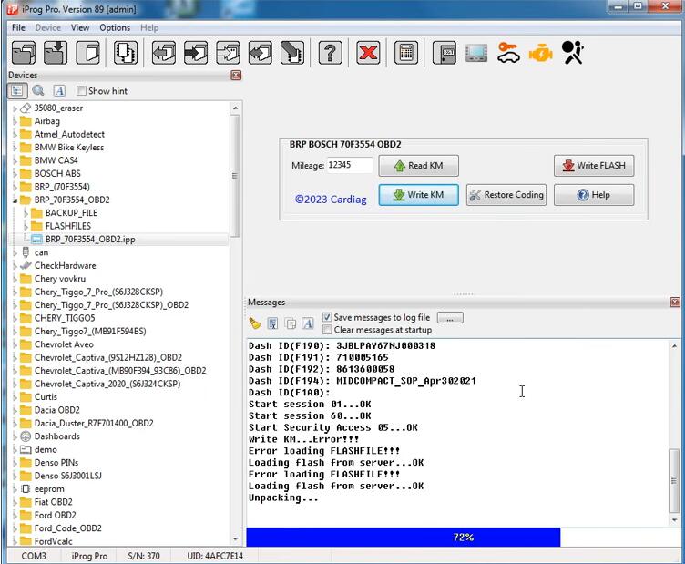Screen dimensions: 685x564
Task: Click the red X stop icon
Action: [368, 53]
